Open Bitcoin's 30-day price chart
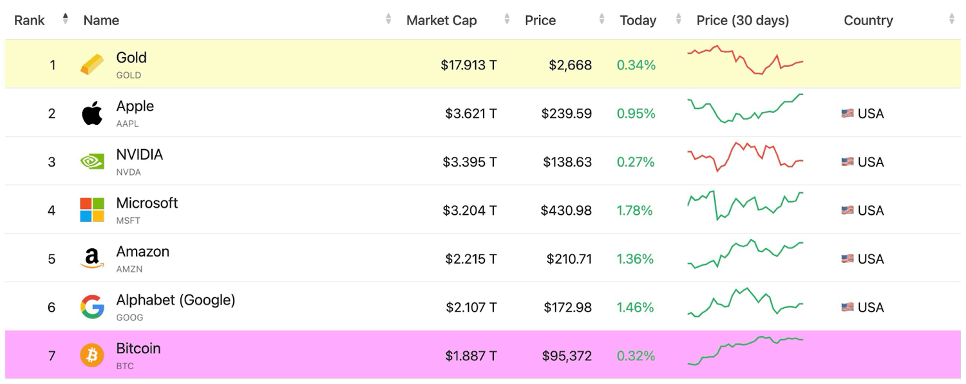This screenshot has height=384, width=966. (x=745, y=351)
